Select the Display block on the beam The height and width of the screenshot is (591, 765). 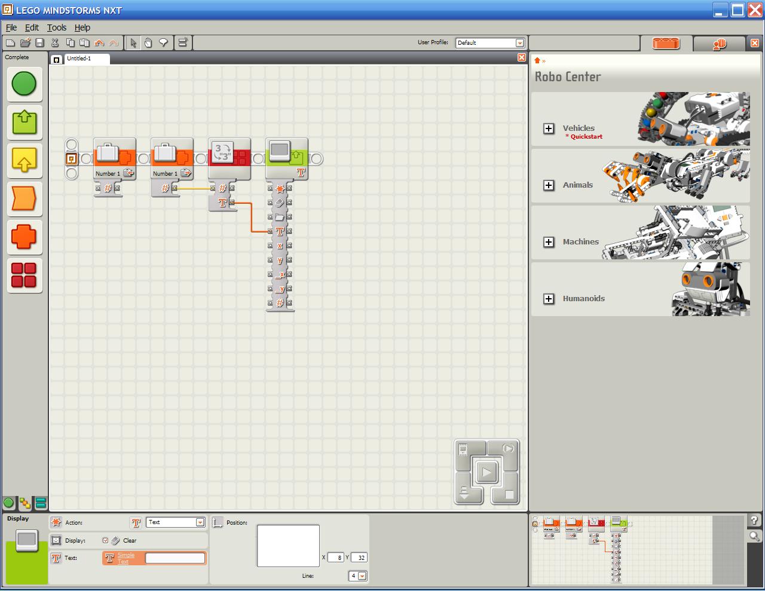click(x=287, y=158)
